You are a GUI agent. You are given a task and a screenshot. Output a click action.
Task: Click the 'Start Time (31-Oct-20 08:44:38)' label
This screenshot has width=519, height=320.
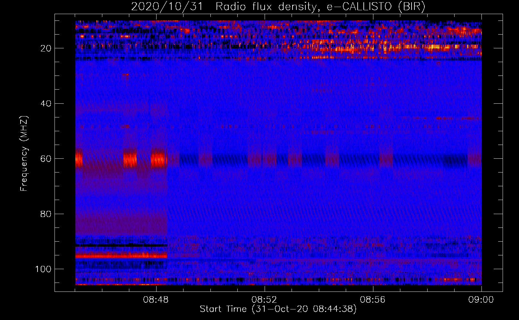click(278, 309)
